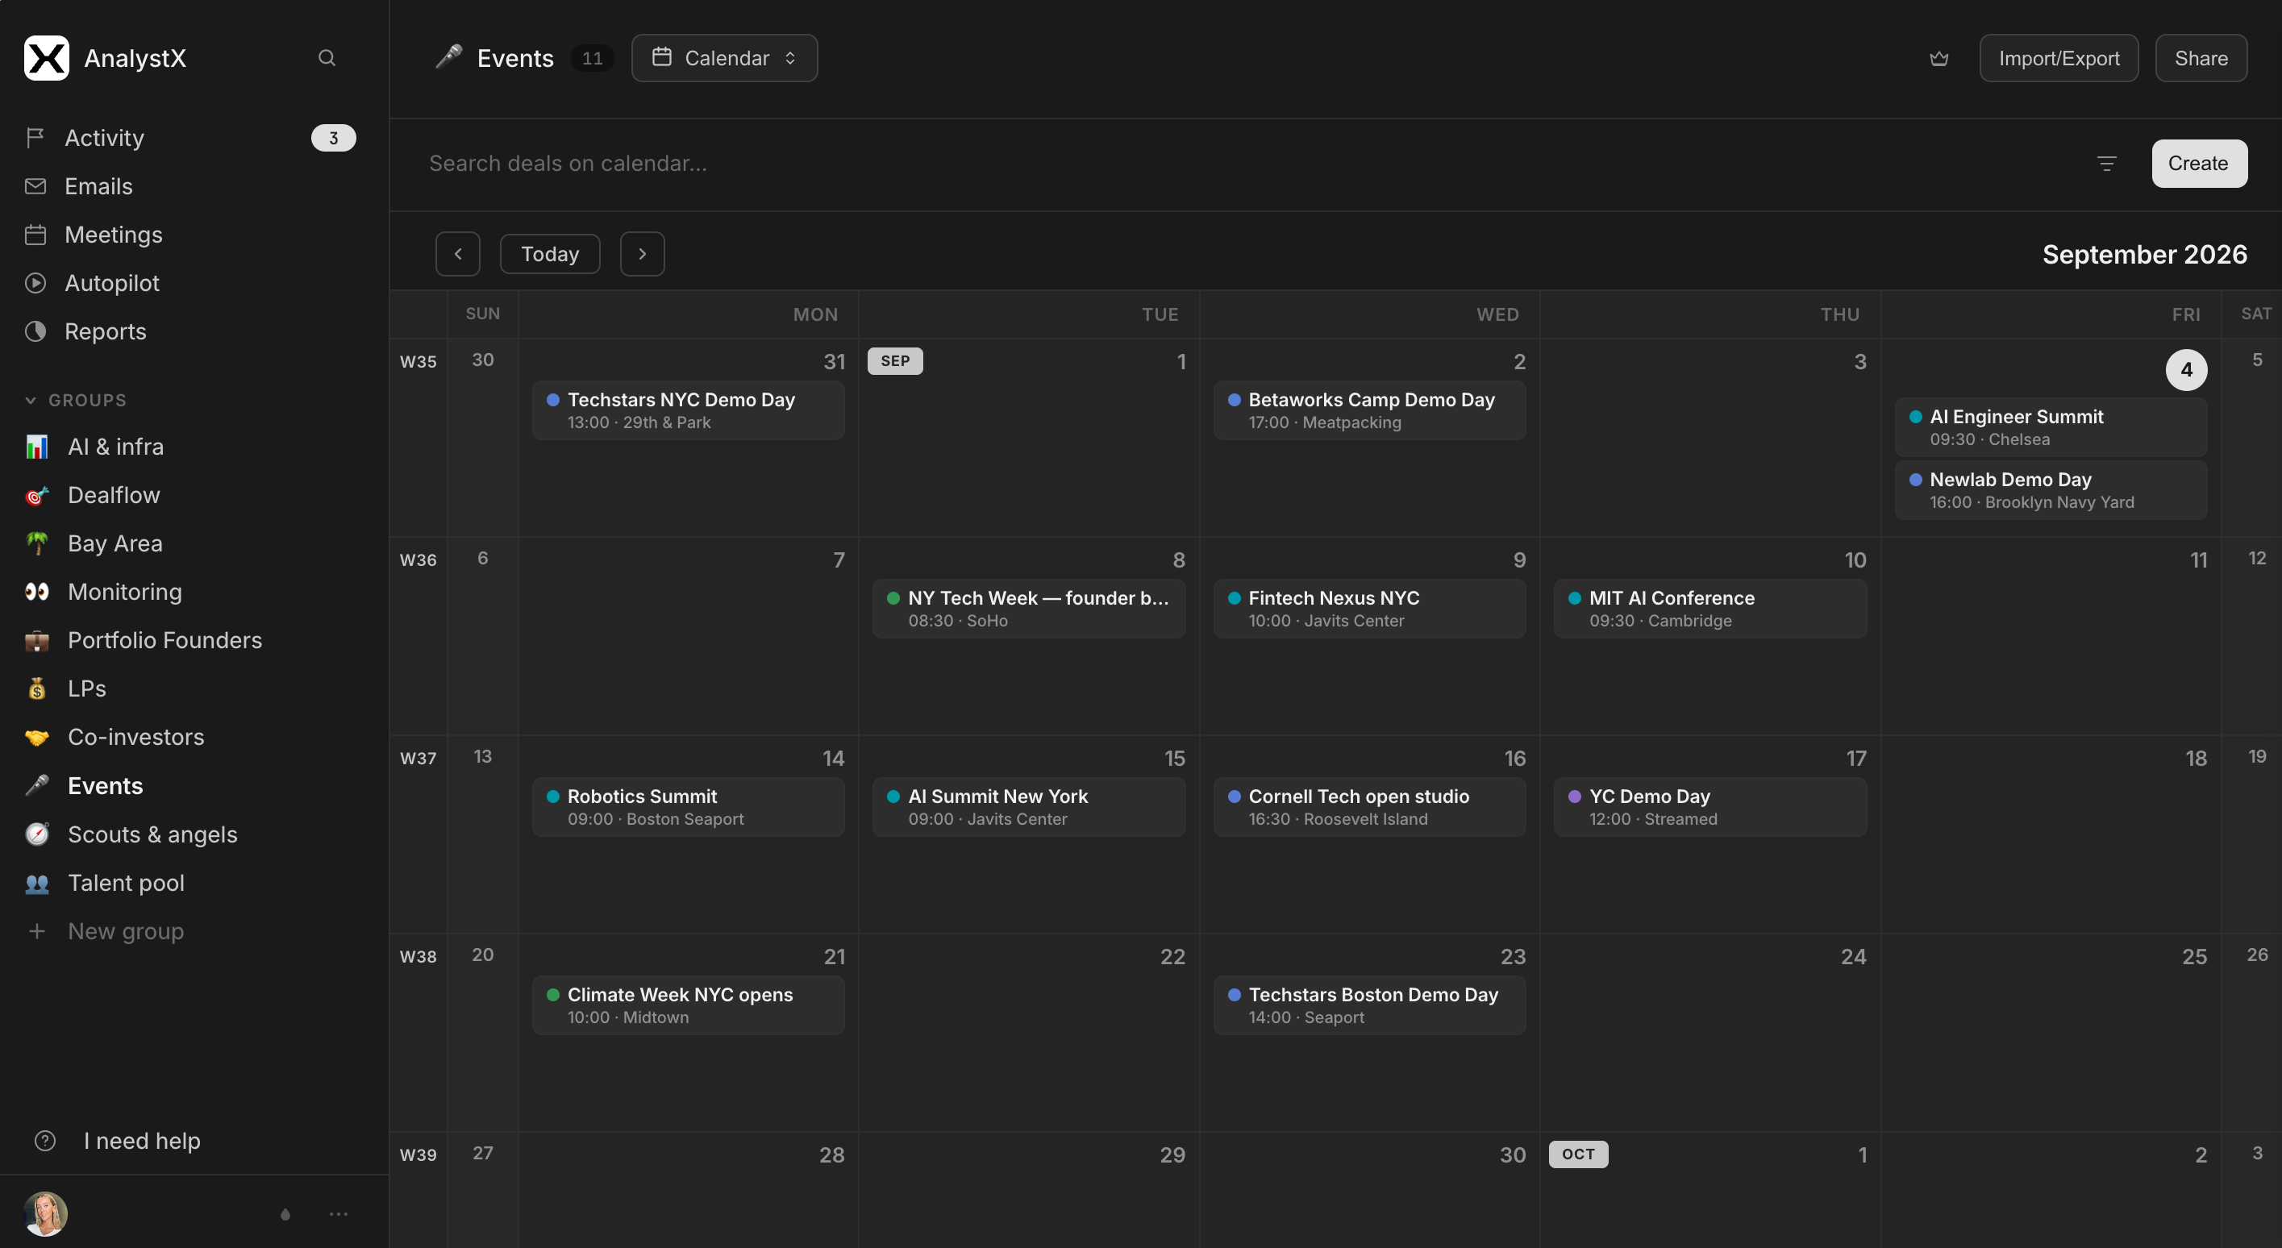Click the Scouts & angels compass icon

pyautogui.click(x=36, y=834)
